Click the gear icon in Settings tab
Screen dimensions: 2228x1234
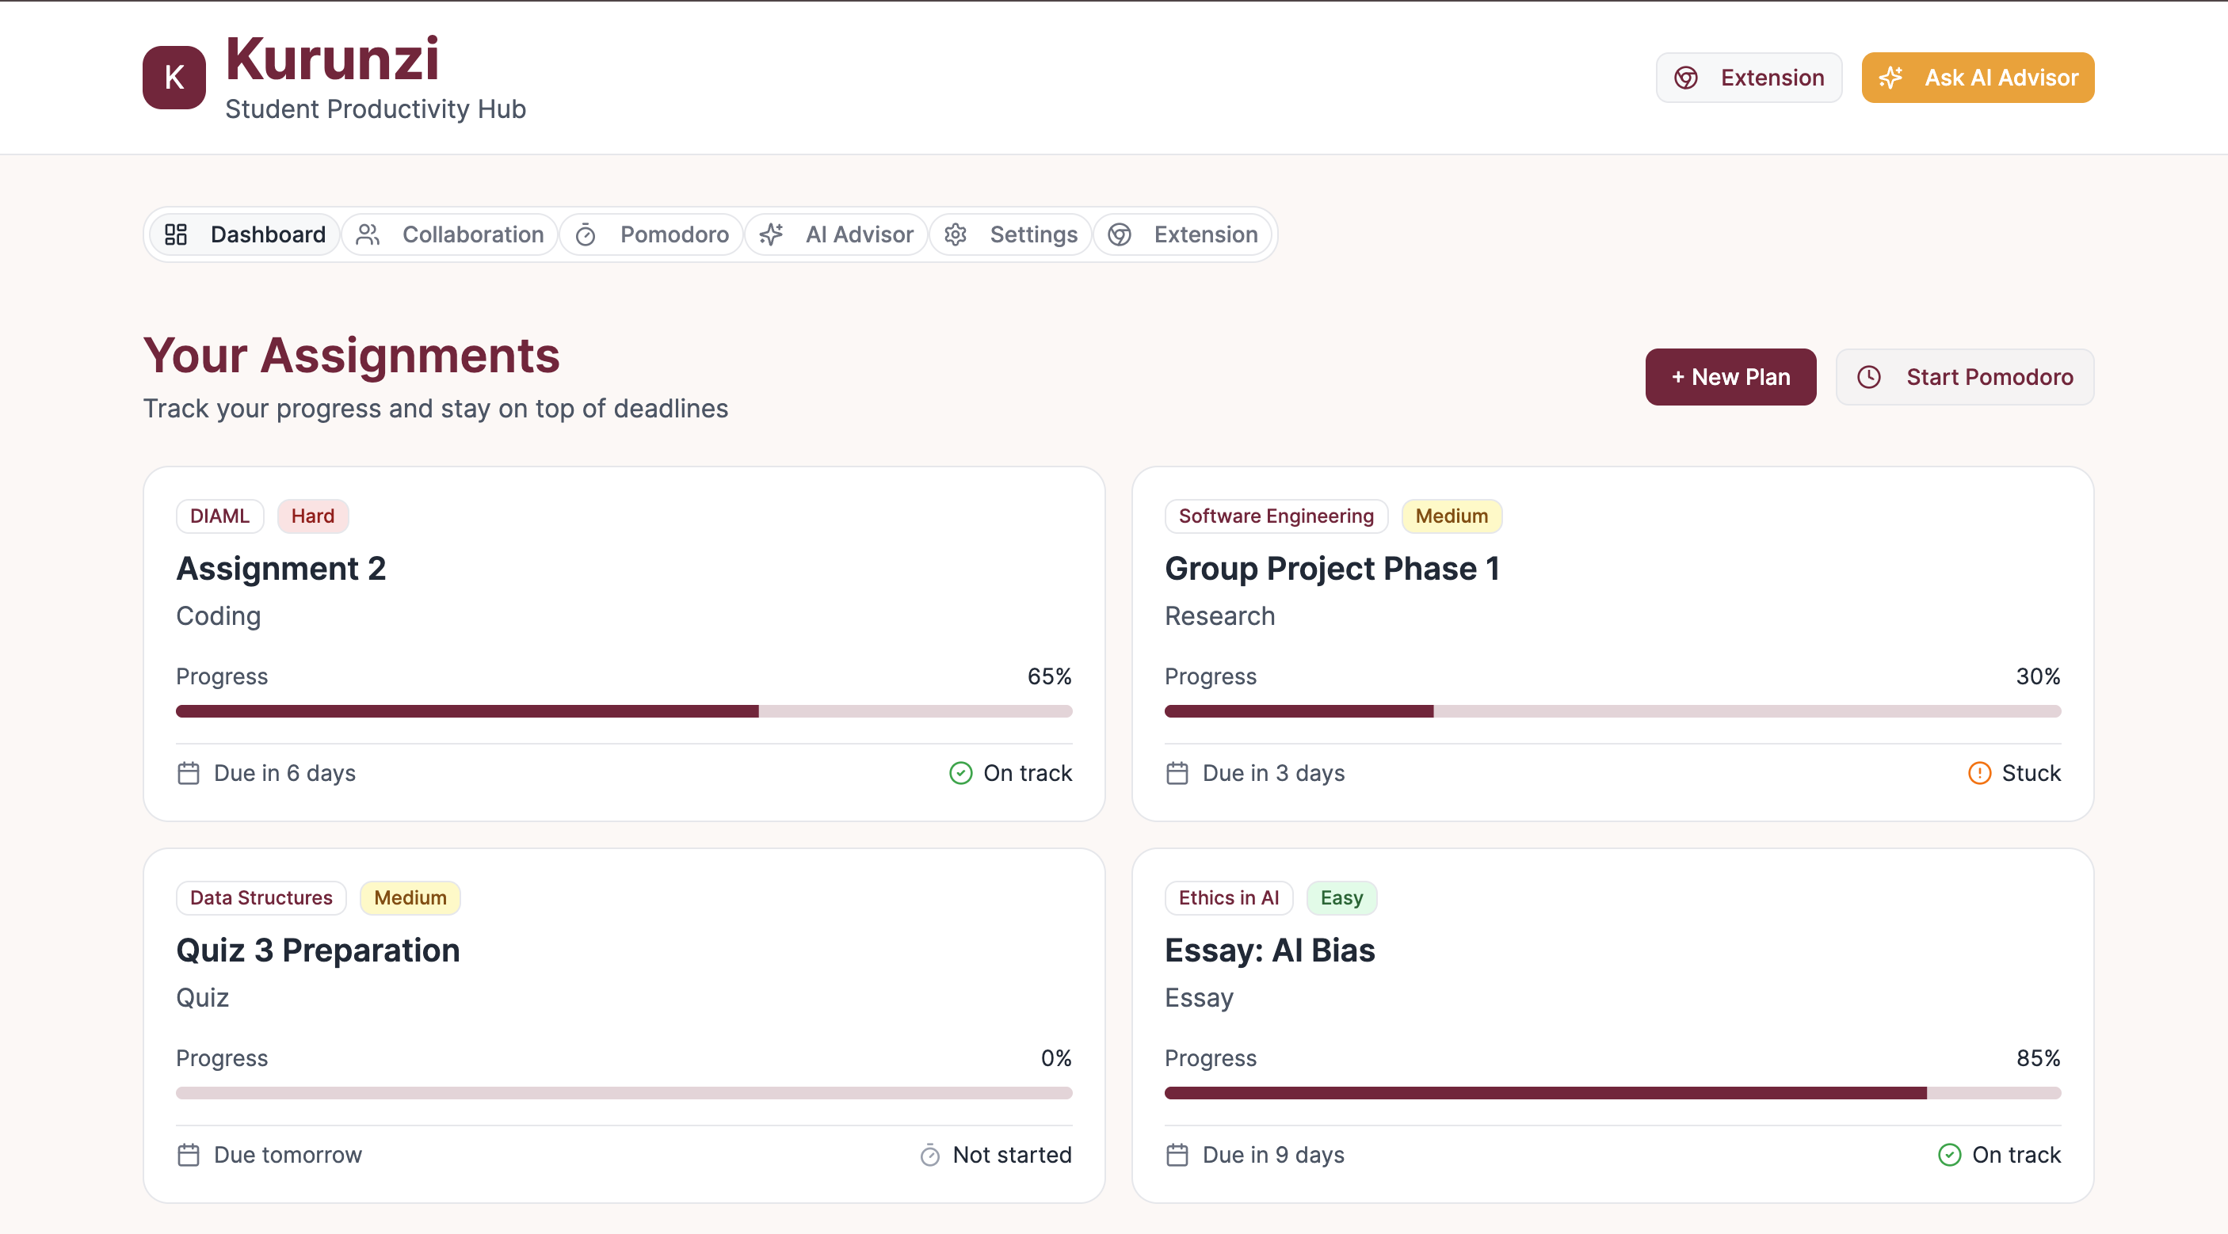point(955,234)
